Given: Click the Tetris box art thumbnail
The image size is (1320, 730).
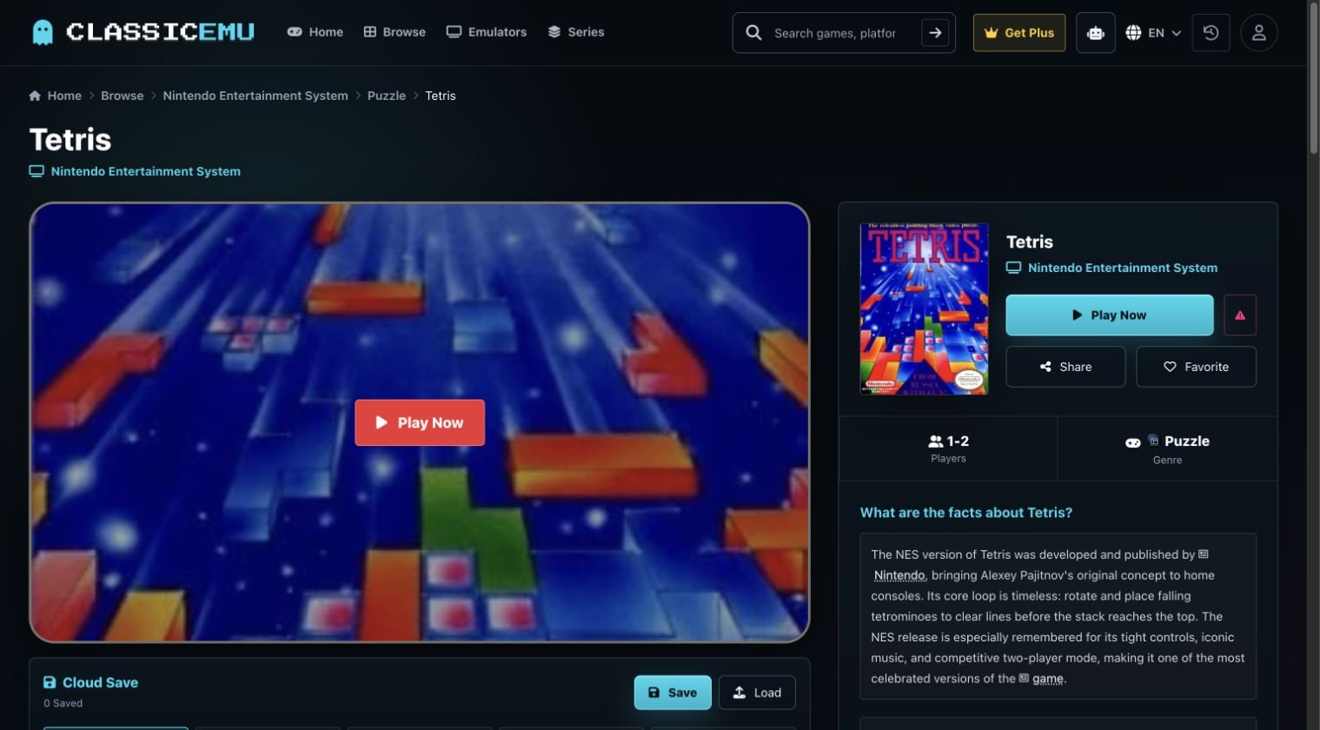Looking at the screenshot, I should 924,309.
